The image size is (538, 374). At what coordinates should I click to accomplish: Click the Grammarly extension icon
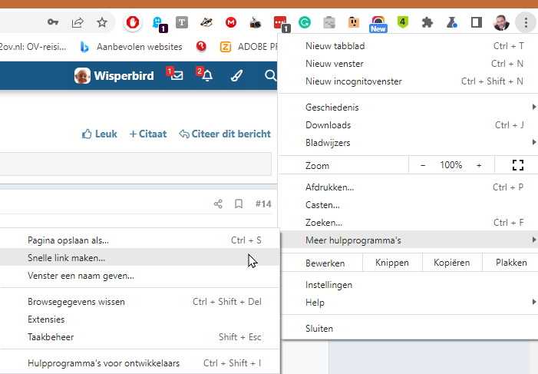tap(305, 22)
